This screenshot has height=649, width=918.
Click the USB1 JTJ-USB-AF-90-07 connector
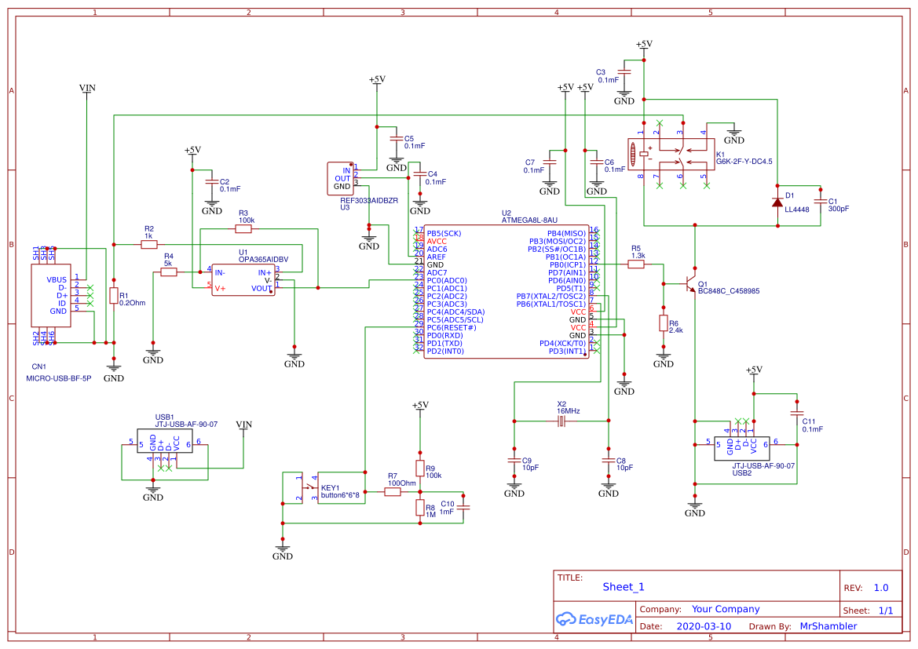tap(164, 441)
